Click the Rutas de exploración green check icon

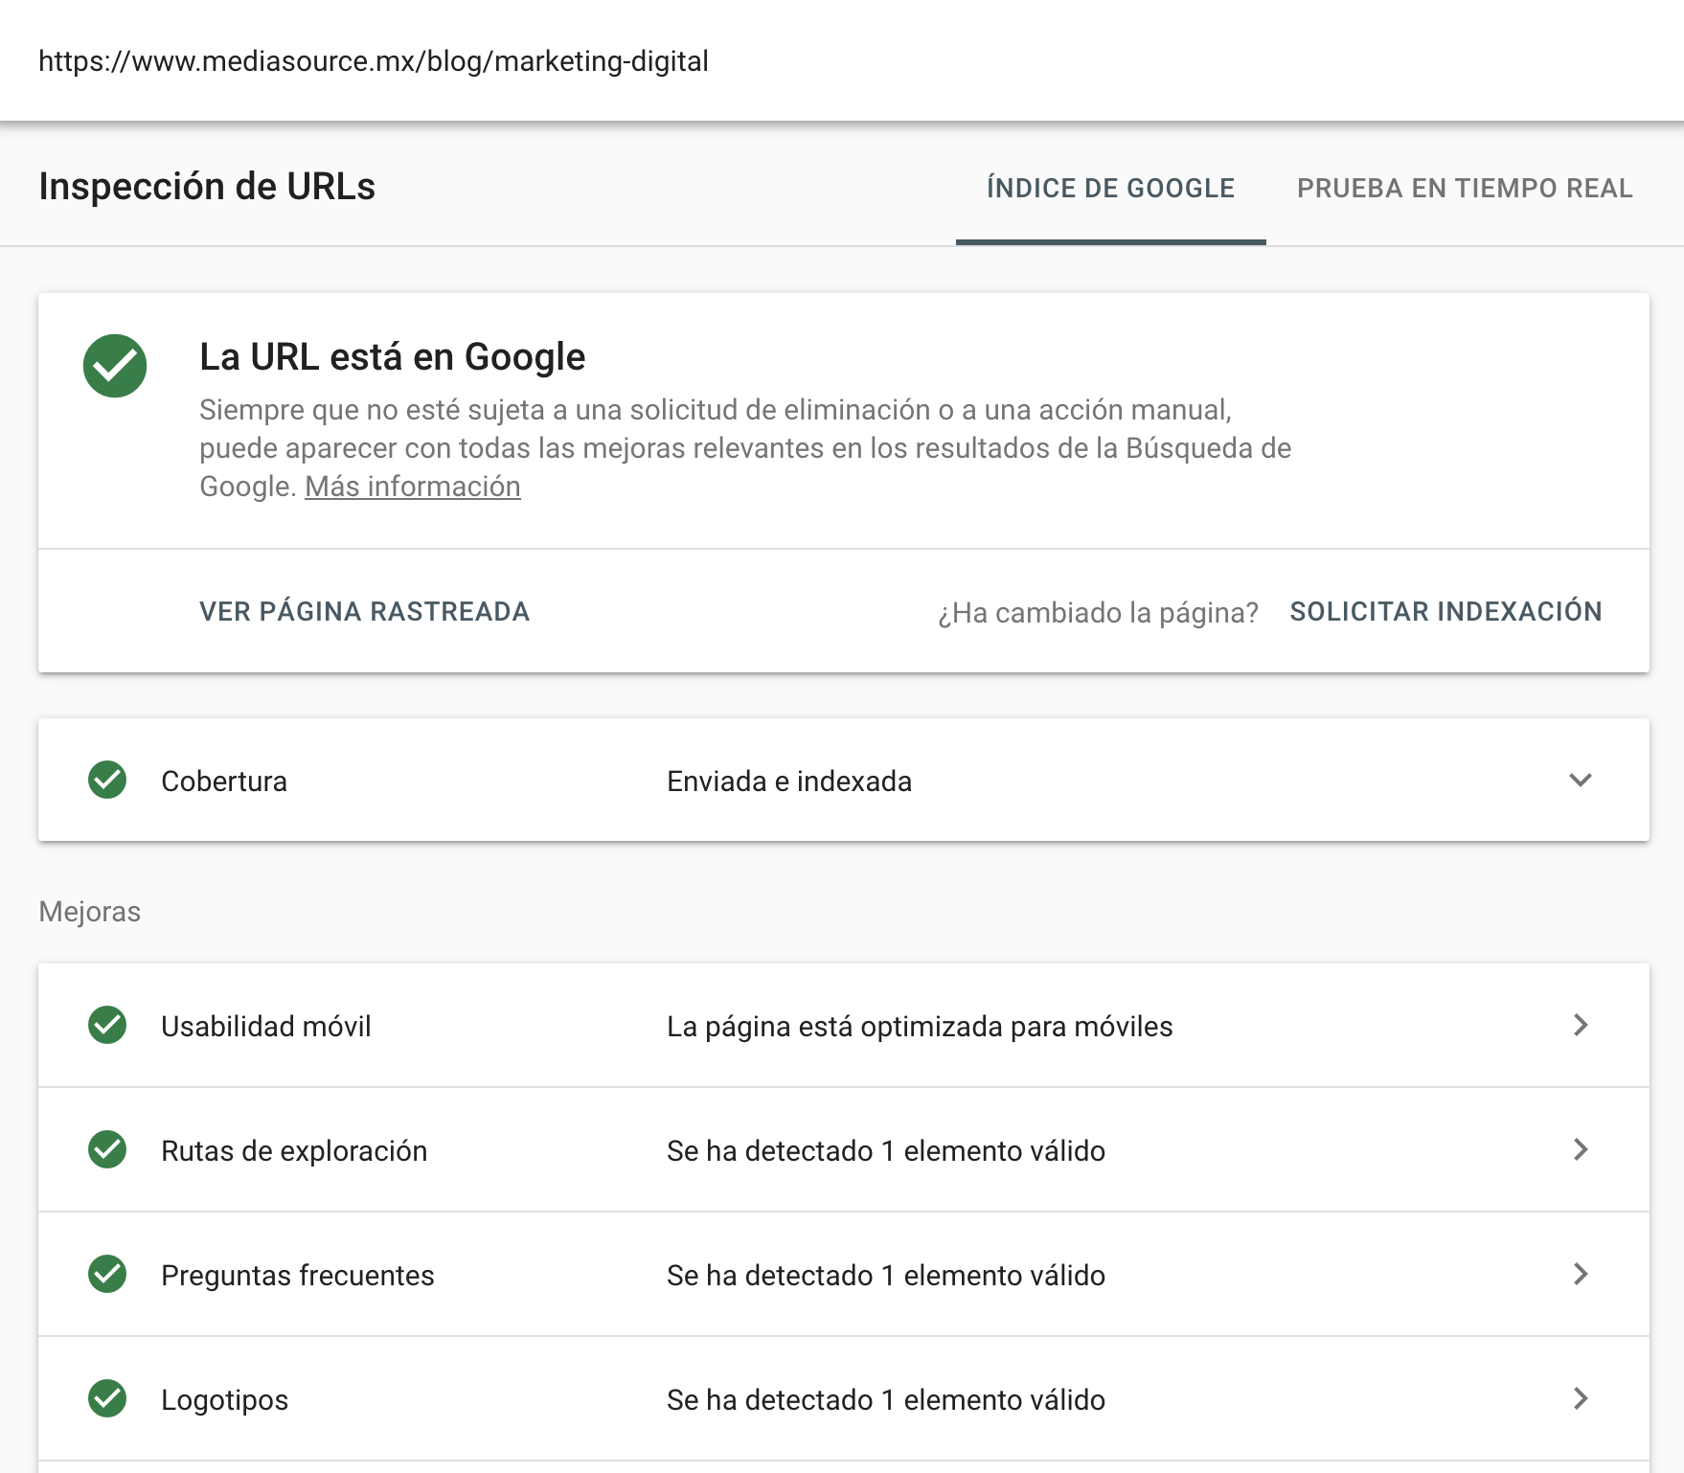[107, 1150]
